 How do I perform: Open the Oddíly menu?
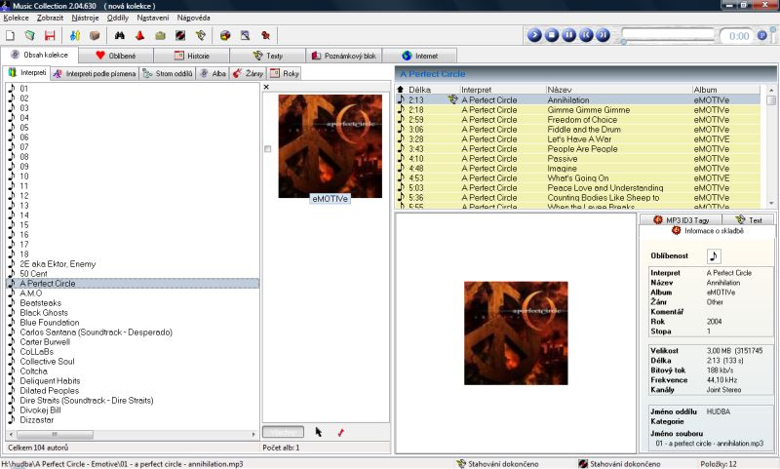pos(117,18)
